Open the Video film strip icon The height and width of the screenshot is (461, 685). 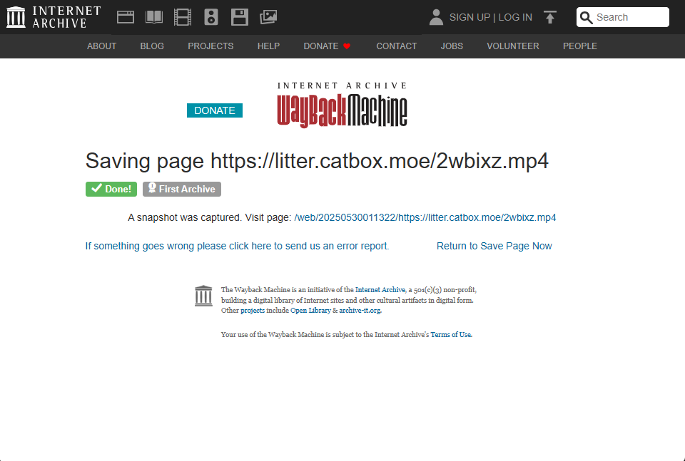pyautogui.click(x=183, y=17)
